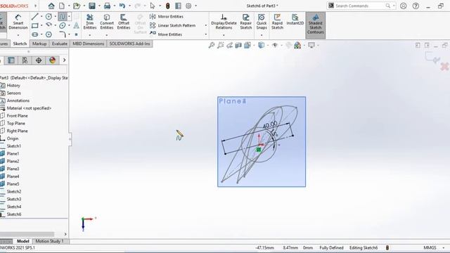Select the Corner Rectangle tool
This screenshot has height=253, width=450.
coord(35,25)
